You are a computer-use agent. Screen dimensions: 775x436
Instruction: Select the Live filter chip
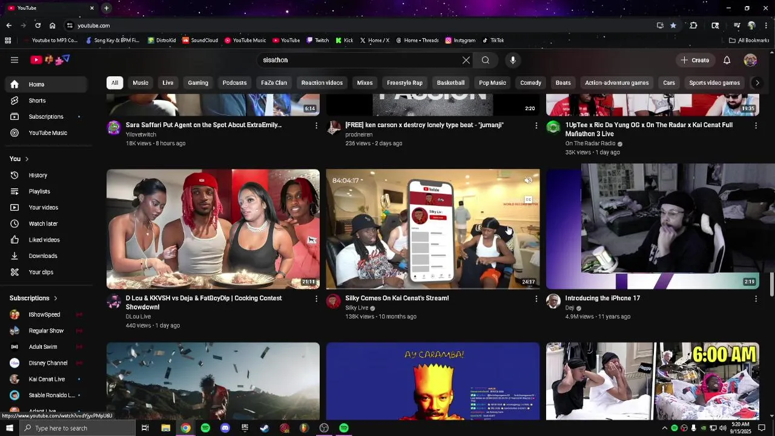[x=168, y=82]
